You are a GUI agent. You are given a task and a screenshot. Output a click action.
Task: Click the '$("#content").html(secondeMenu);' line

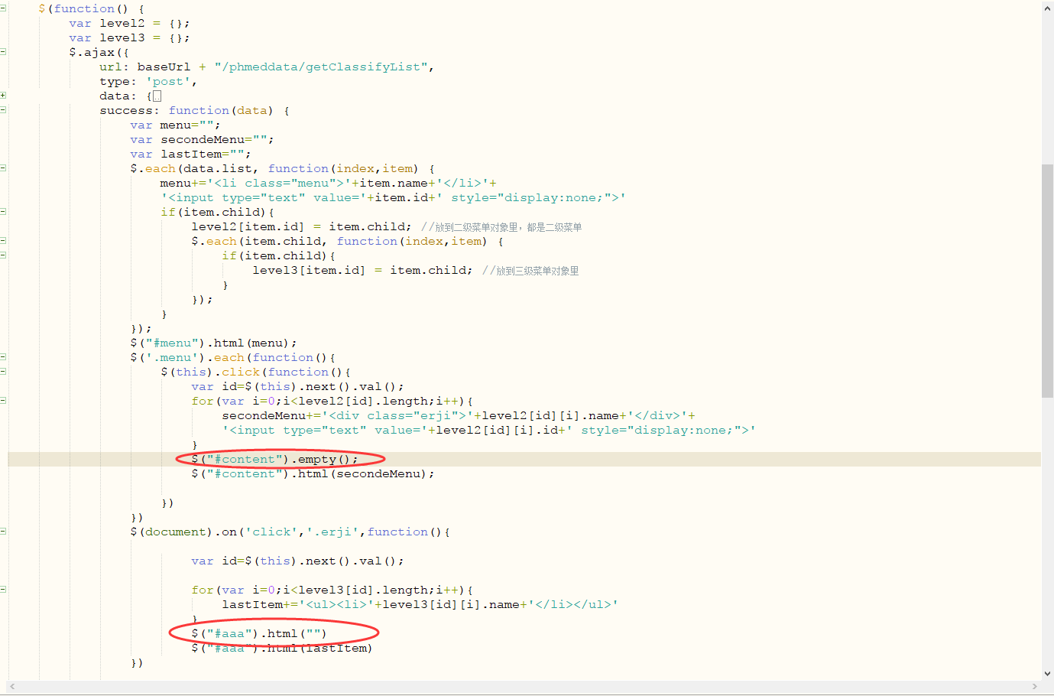[x=313, y=473]
